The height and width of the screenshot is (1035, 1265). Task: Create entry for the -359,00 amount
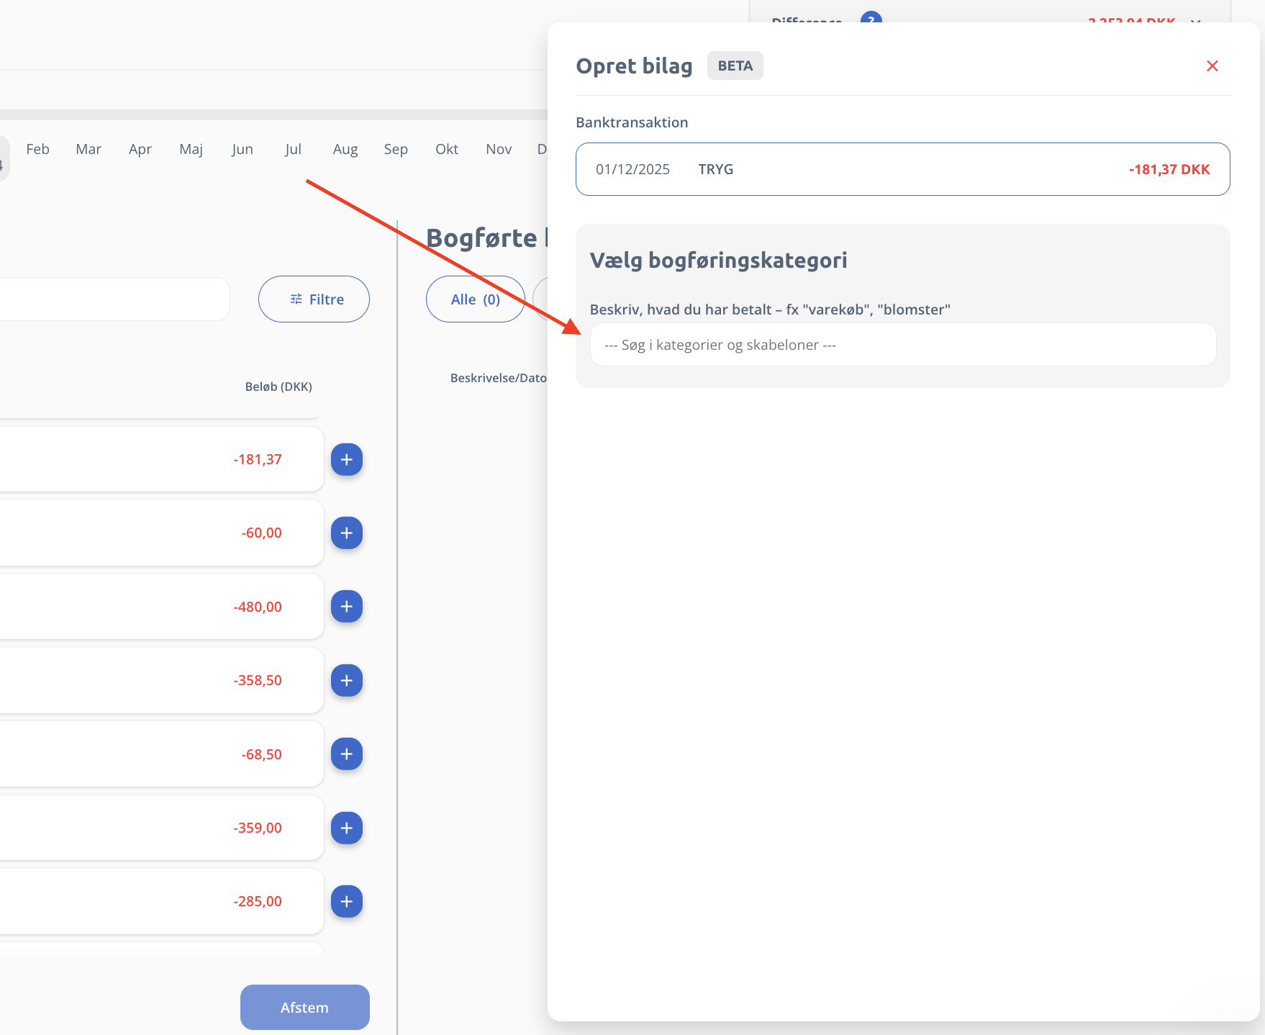pyautogui.click(x=346, y=828)
